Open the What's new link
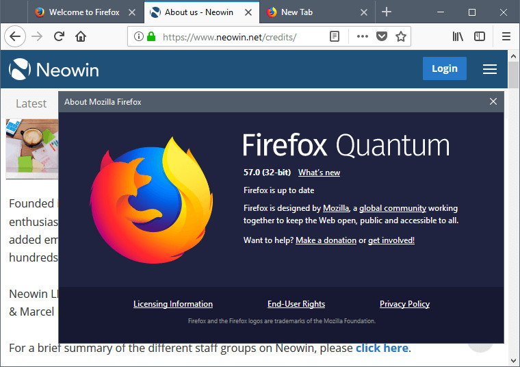 pos(319,173)
